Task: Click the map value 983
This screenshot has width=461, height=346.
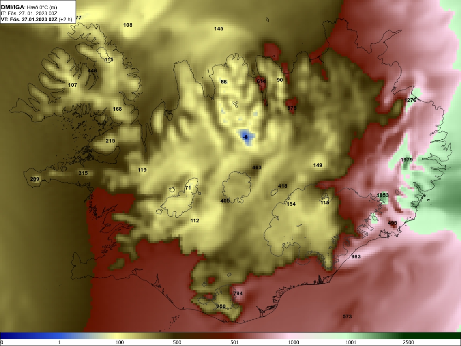Action: tap(356, 257)
